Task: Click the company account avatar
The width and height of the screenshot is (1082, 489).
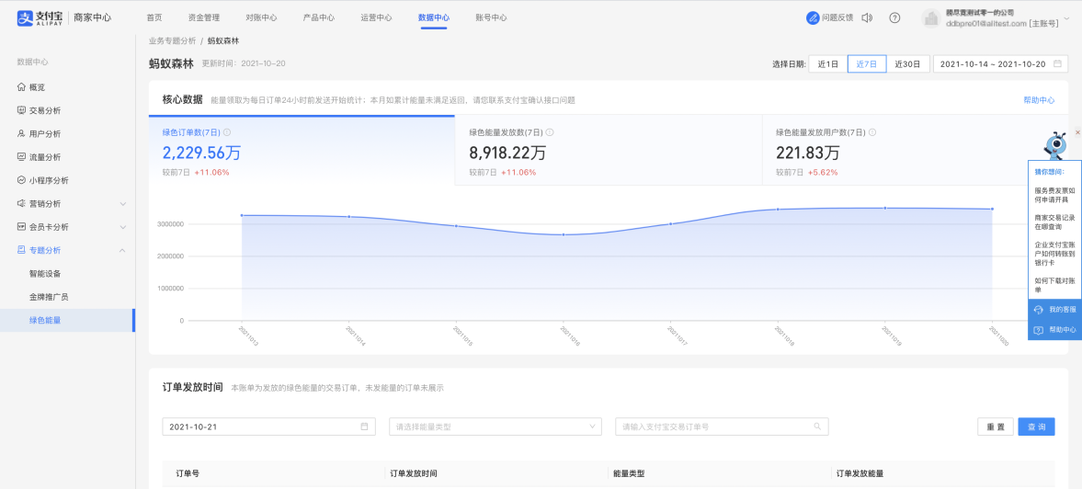Action: point(931,18)
